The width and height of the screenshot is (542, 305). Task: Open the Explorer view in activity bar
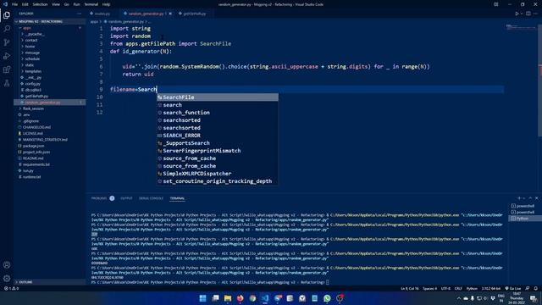tap(7, 15)
